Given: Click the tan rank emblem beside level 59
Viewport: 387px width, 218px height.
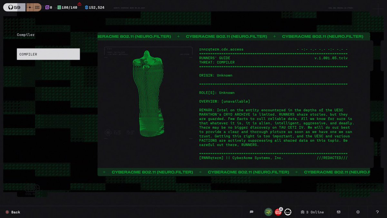Looking at the screenshot, I should (x=34, y=7).
